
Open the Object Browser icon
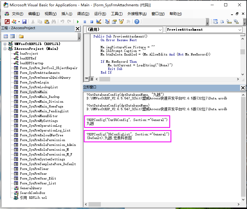[121, 22]
